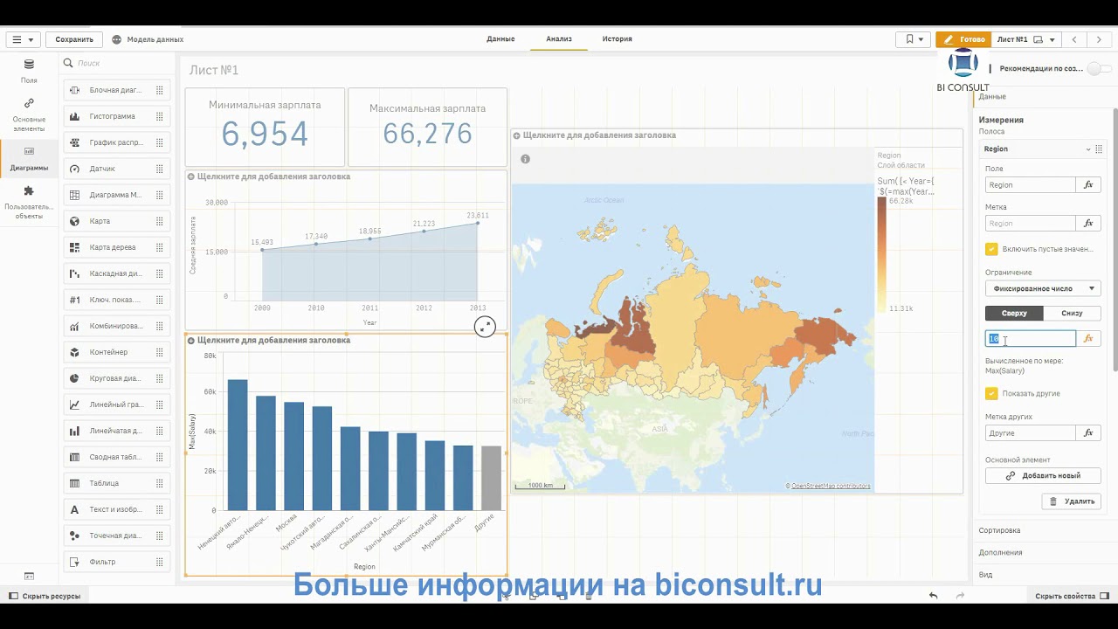Switch to the Данные top tab
Screen dimensions: 1118x629
click(500, 39)
